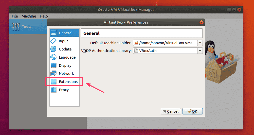This screenshot has height=135, width=254.
Task: Select the General settings icon
Action: pyautogui.click(x=53, y=33)
